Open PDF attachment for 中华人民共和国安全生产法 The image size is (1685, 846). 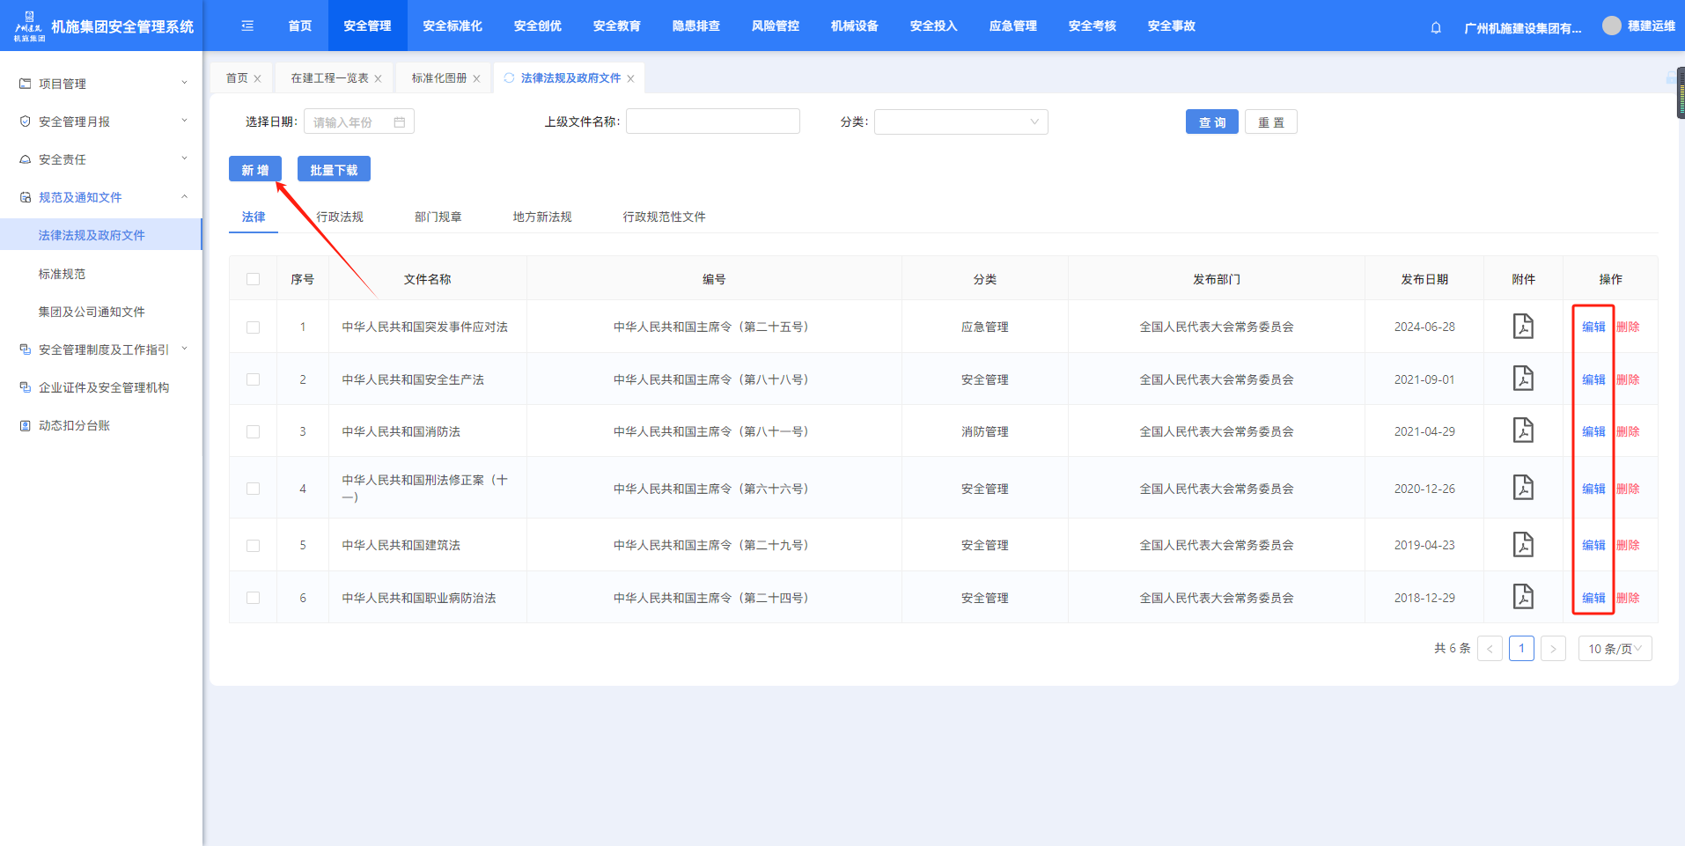tap(1523, 379)
